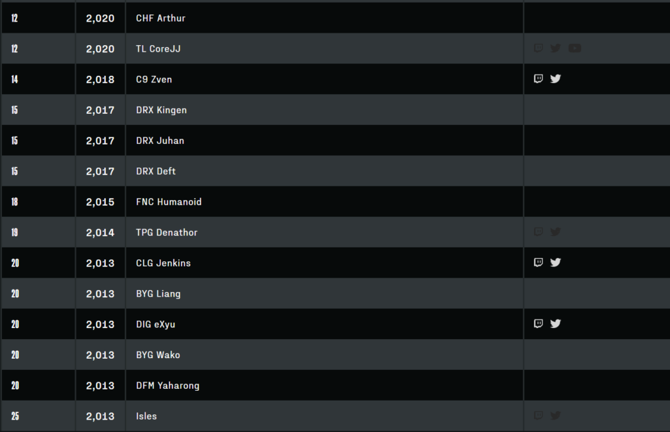The height and width of the screenshot is (432, 670).
Task: Click Isles' Twitter icon
Action: click(555, 416)
